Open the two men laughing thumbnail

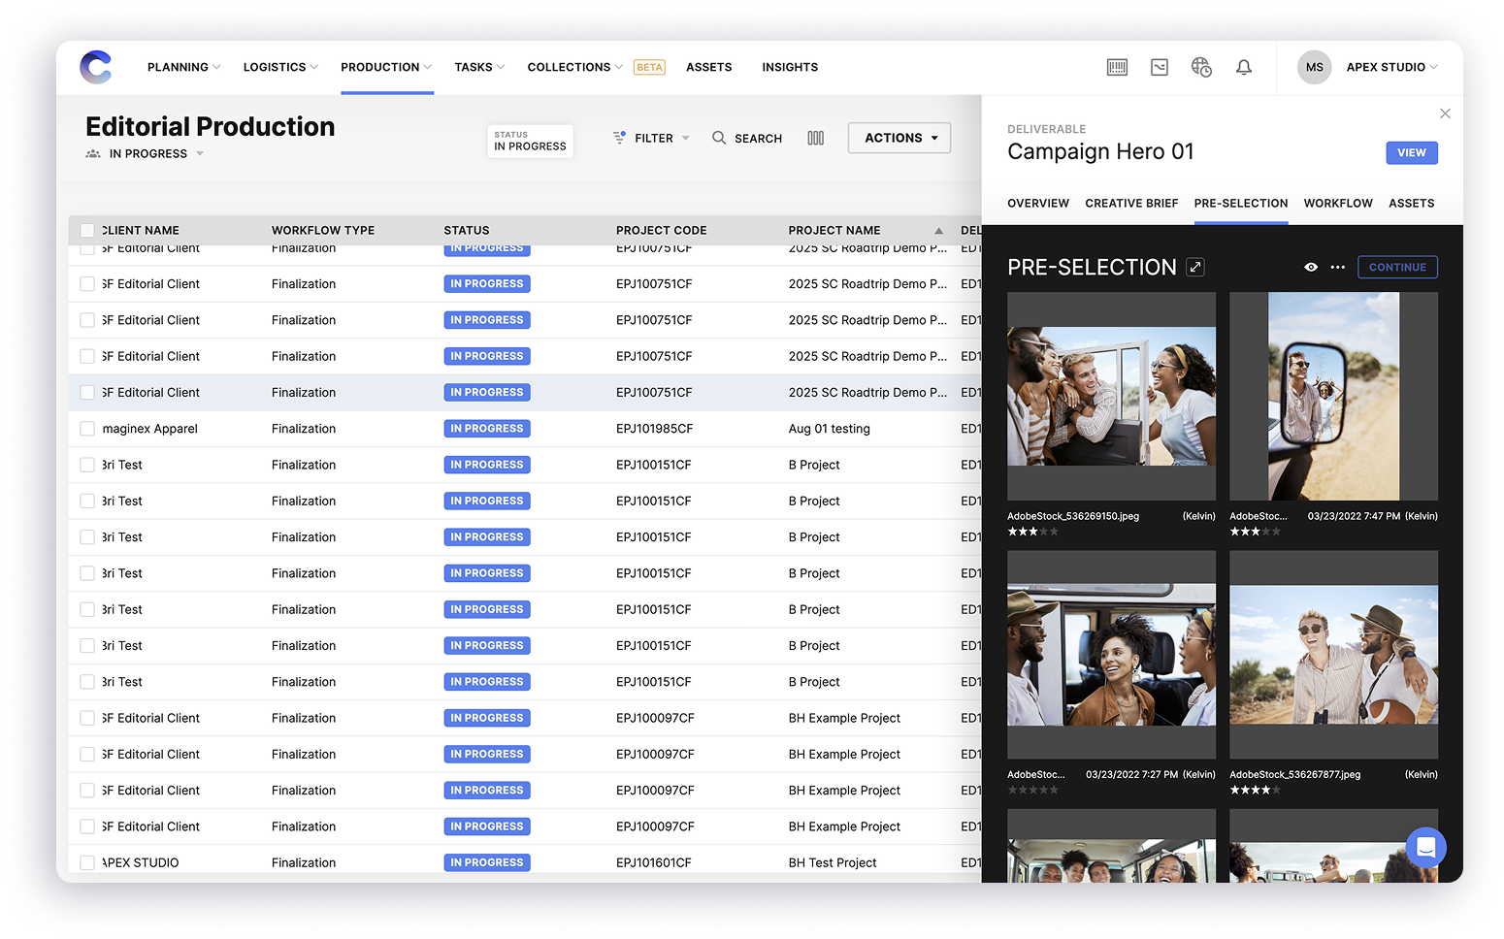point(1333,655)
